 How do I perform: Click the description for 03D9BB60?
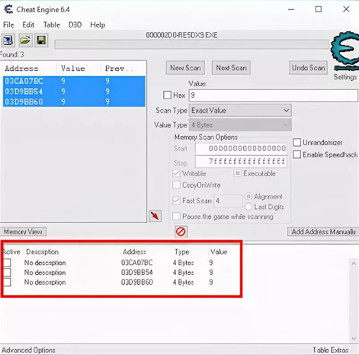click(x=45, y=282)
